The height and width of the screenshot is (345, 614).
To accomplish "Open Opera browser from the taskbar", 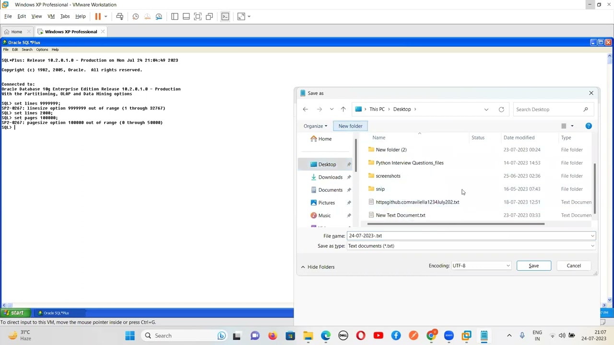I will [361, 336].
